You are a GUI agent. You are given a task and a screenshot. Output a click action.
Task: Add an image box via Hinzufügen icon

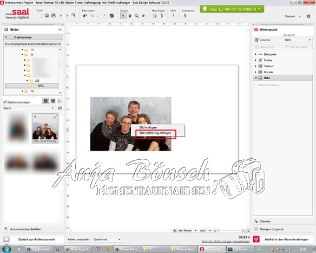pyautogui.click(x=155, y=16)
